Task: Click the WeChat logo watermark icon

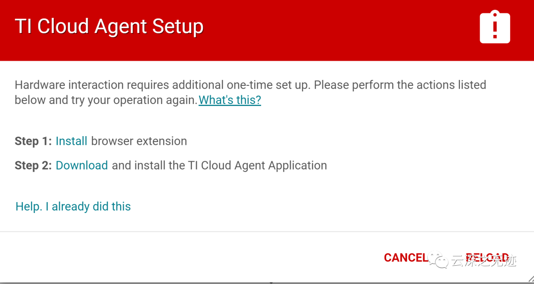Action: (x=437, y=260)
